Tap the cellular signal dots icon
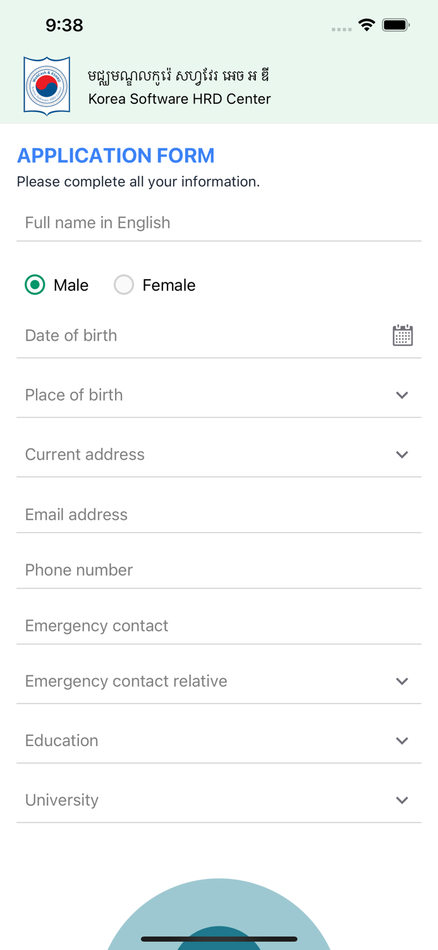 [341, 28]
